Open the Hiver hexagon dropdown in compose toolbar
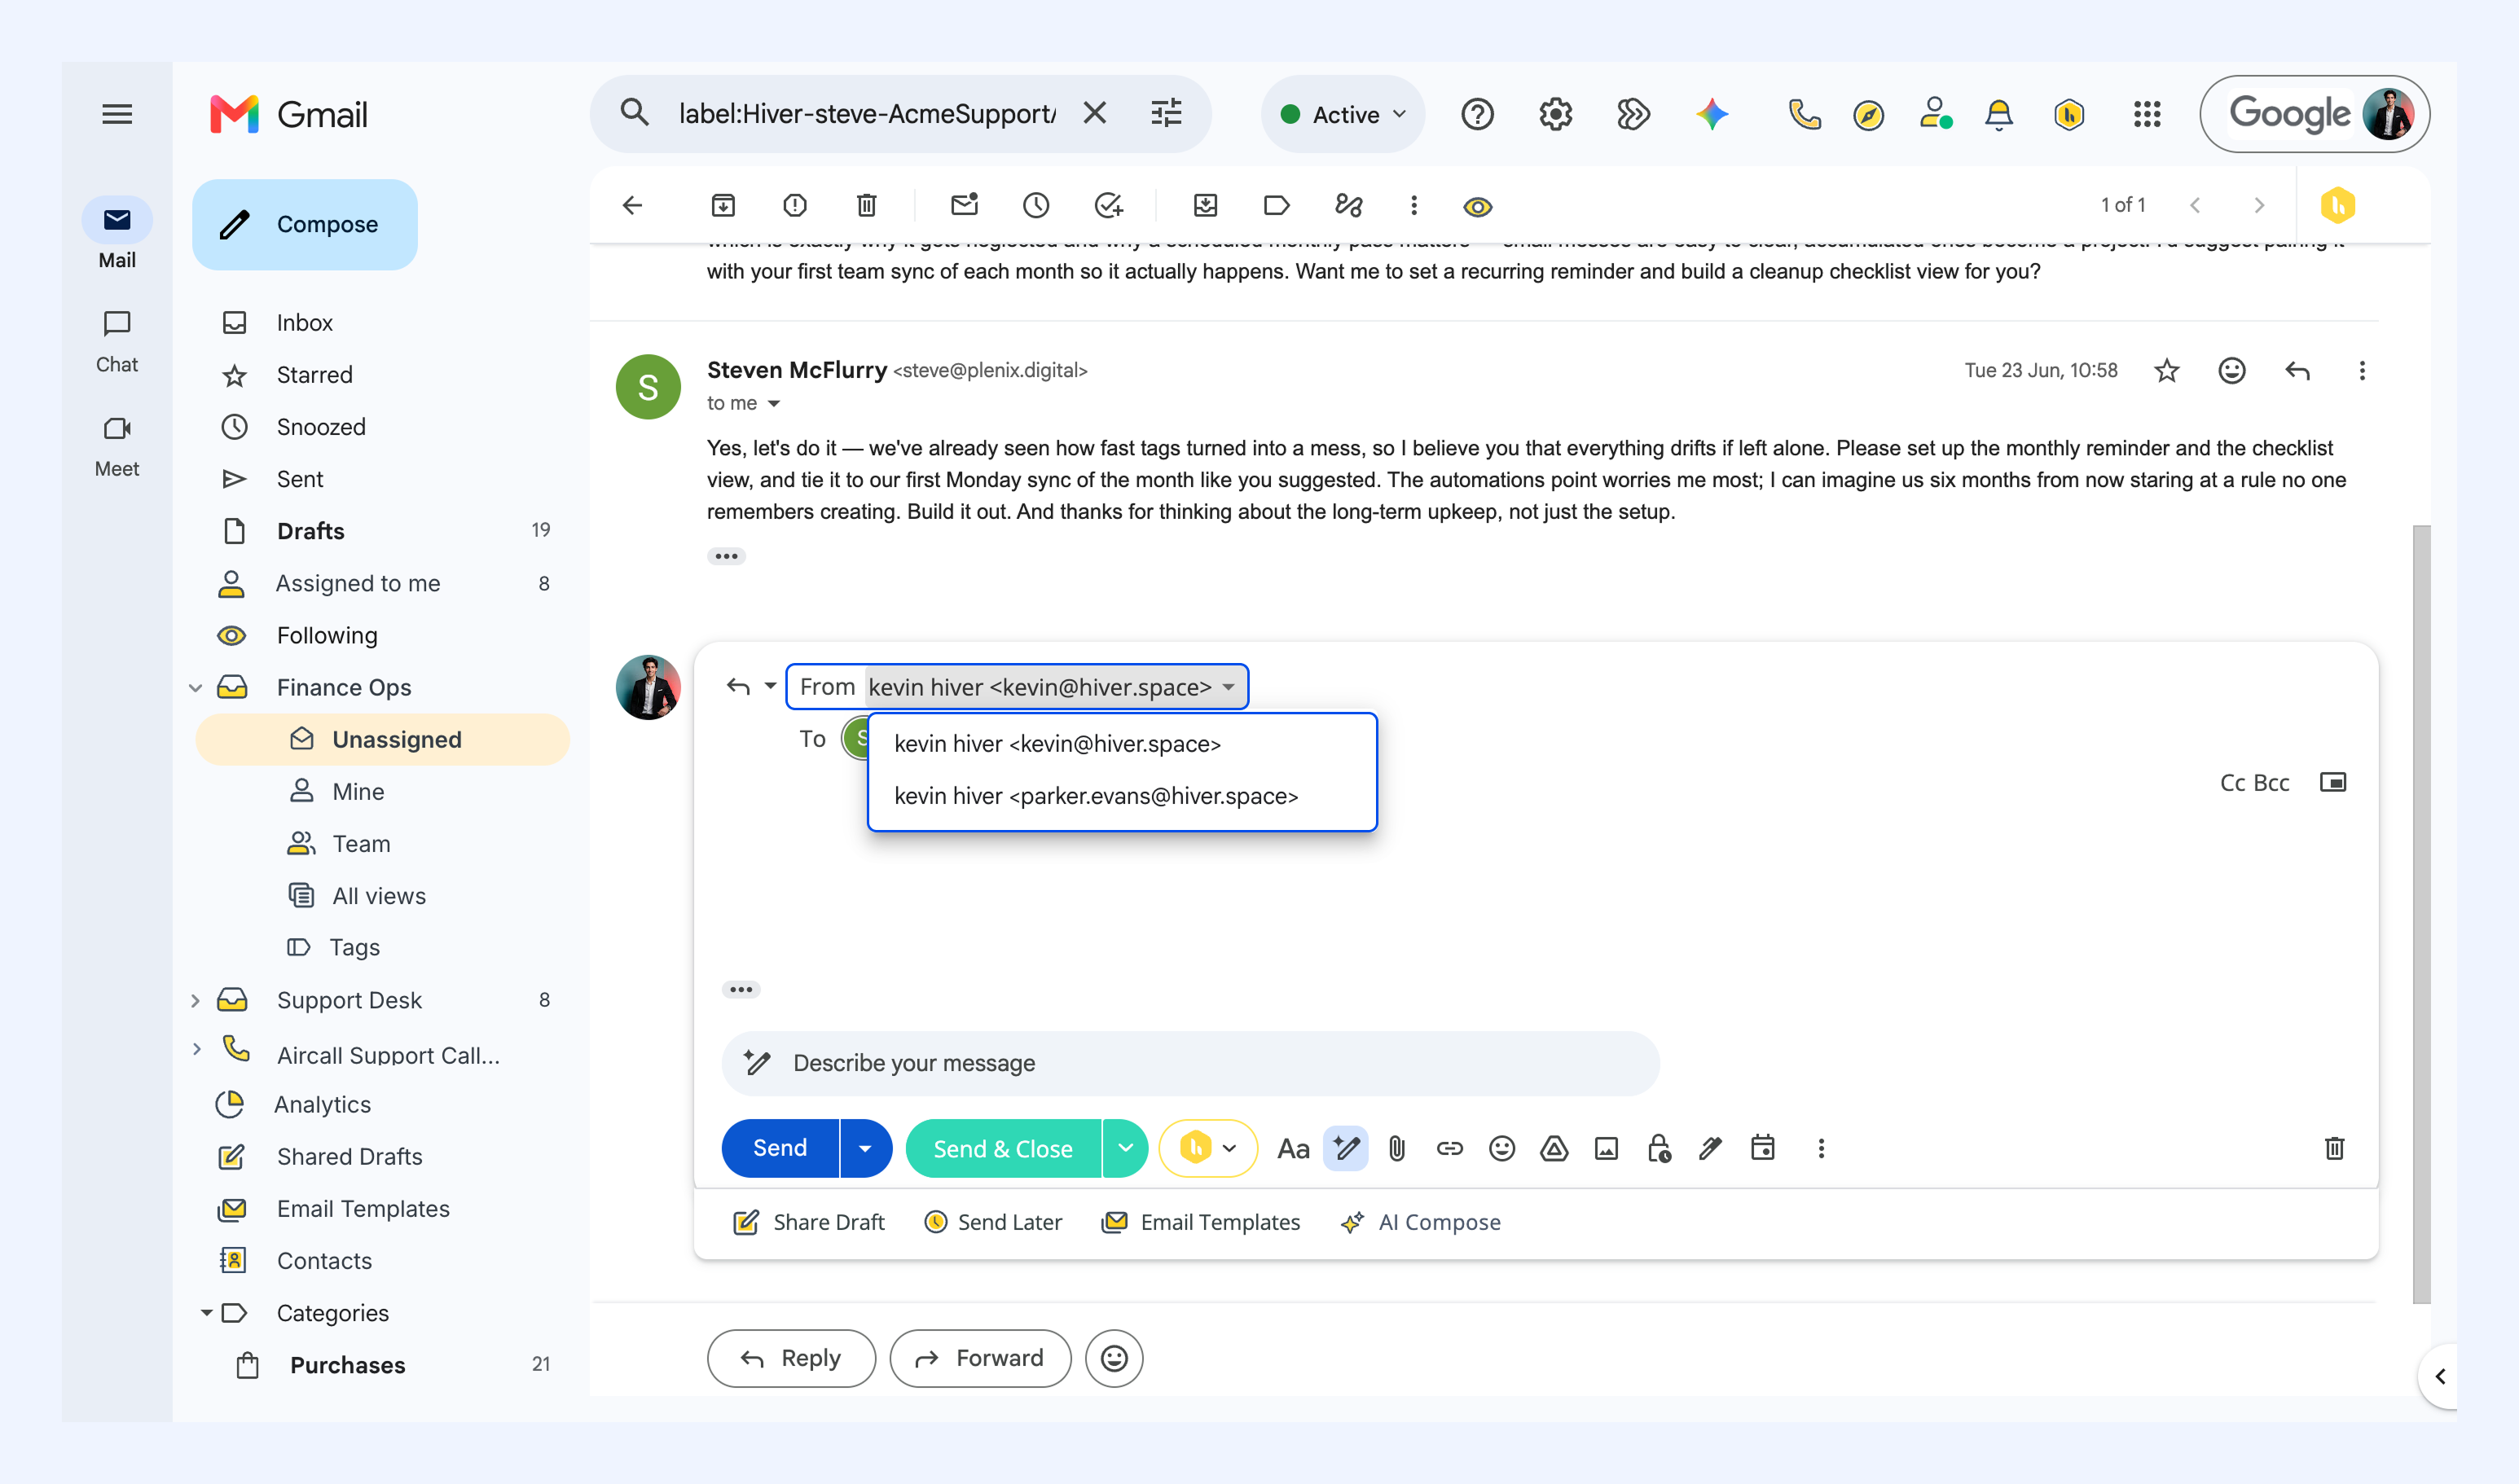Image resolution: width=2519 pixels, height=1484 pixels. (x=1208, y=1148)
